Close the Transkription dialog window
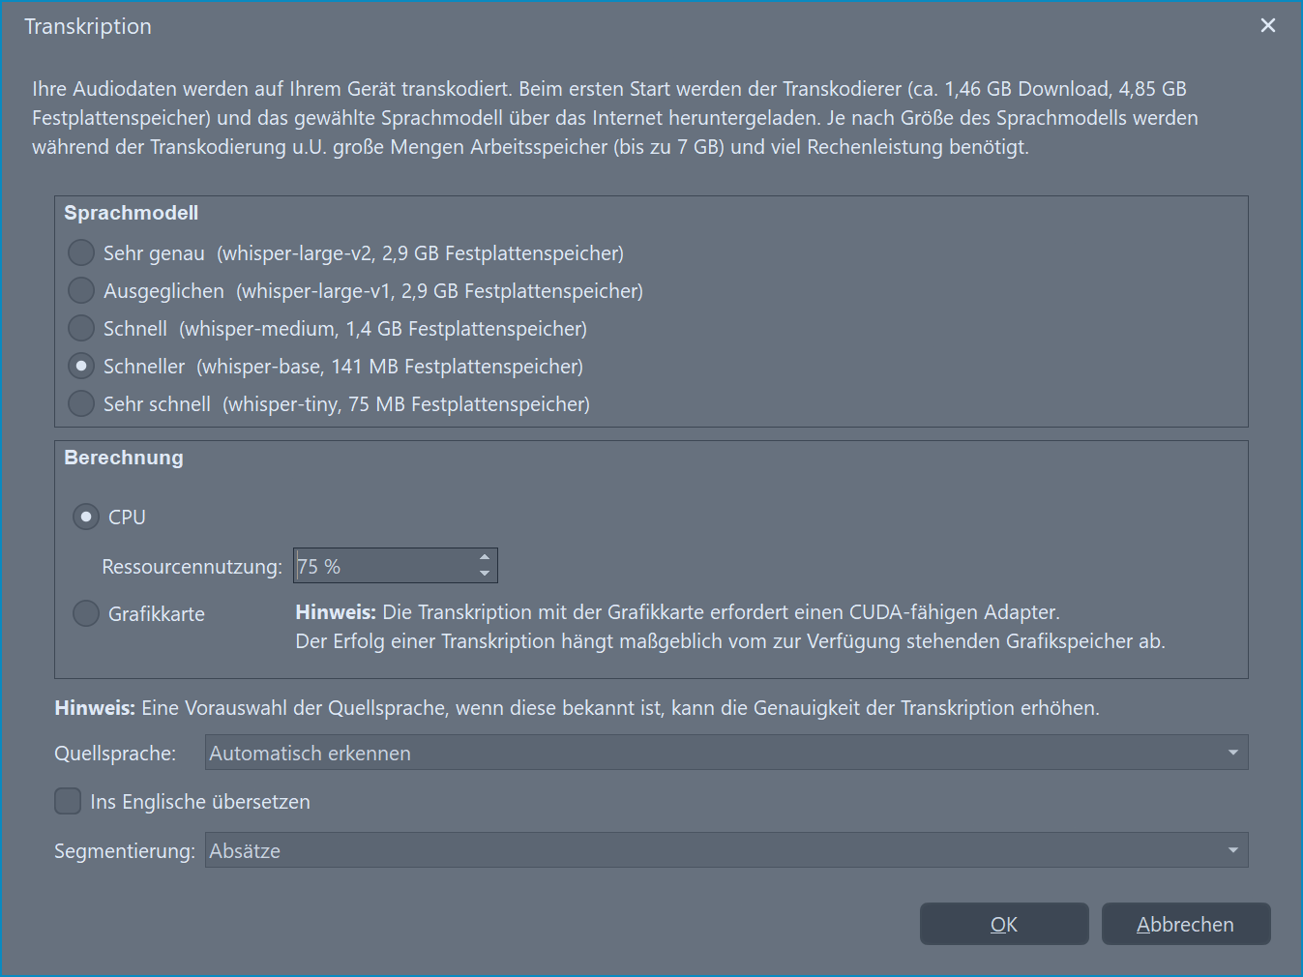 [x=1268, y=26]
